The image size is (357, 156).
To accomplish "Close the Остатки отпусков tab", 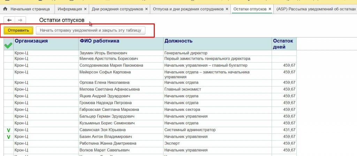I will [x=270, y=9].
